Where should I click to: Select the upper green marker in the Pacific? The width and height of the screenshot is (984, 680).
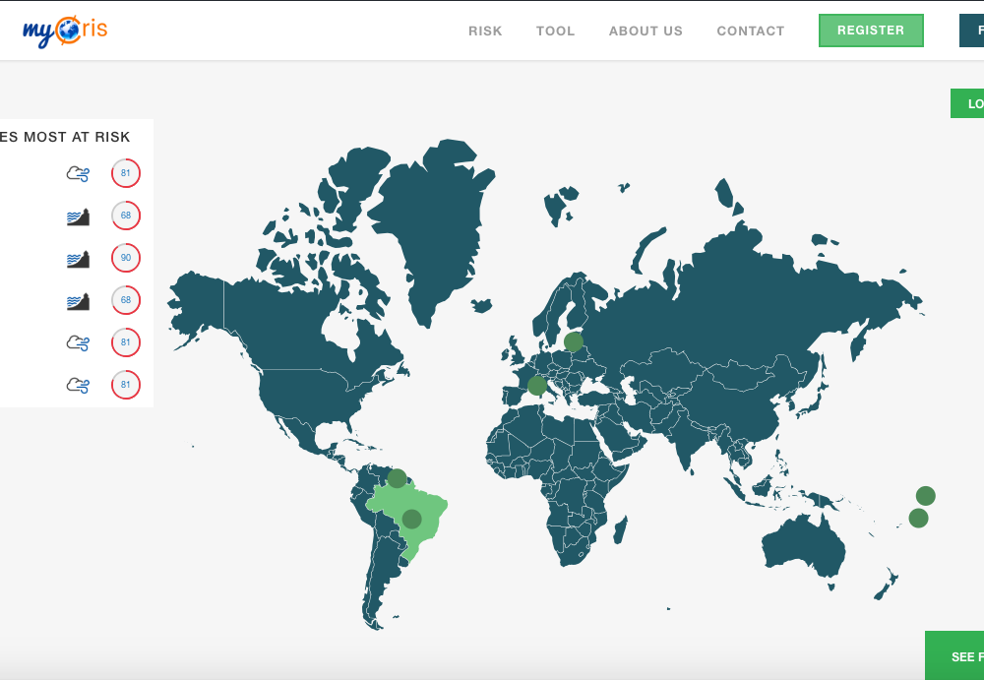[x=925, y=496]
